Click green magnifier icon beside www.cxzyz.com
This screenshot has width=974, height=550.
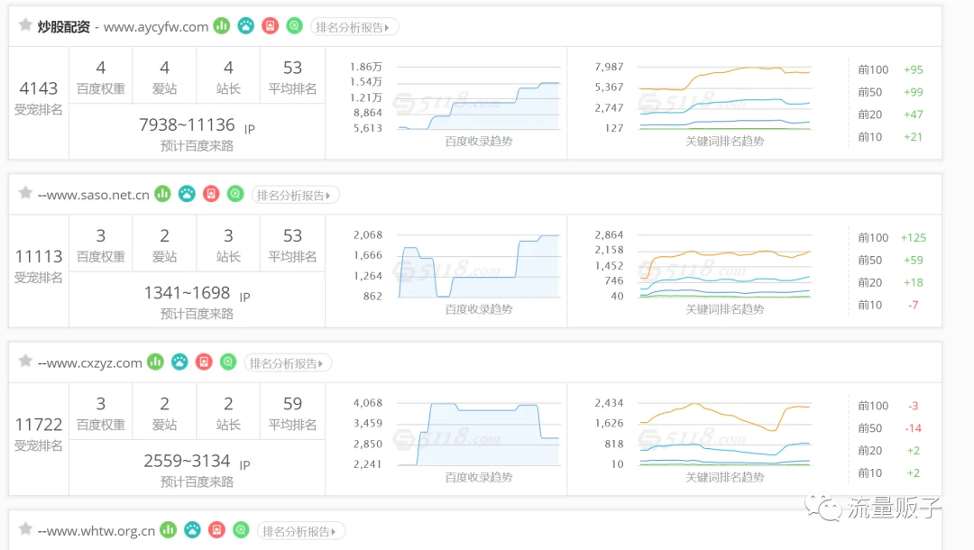pyautogui.click(x=228, y=362)
